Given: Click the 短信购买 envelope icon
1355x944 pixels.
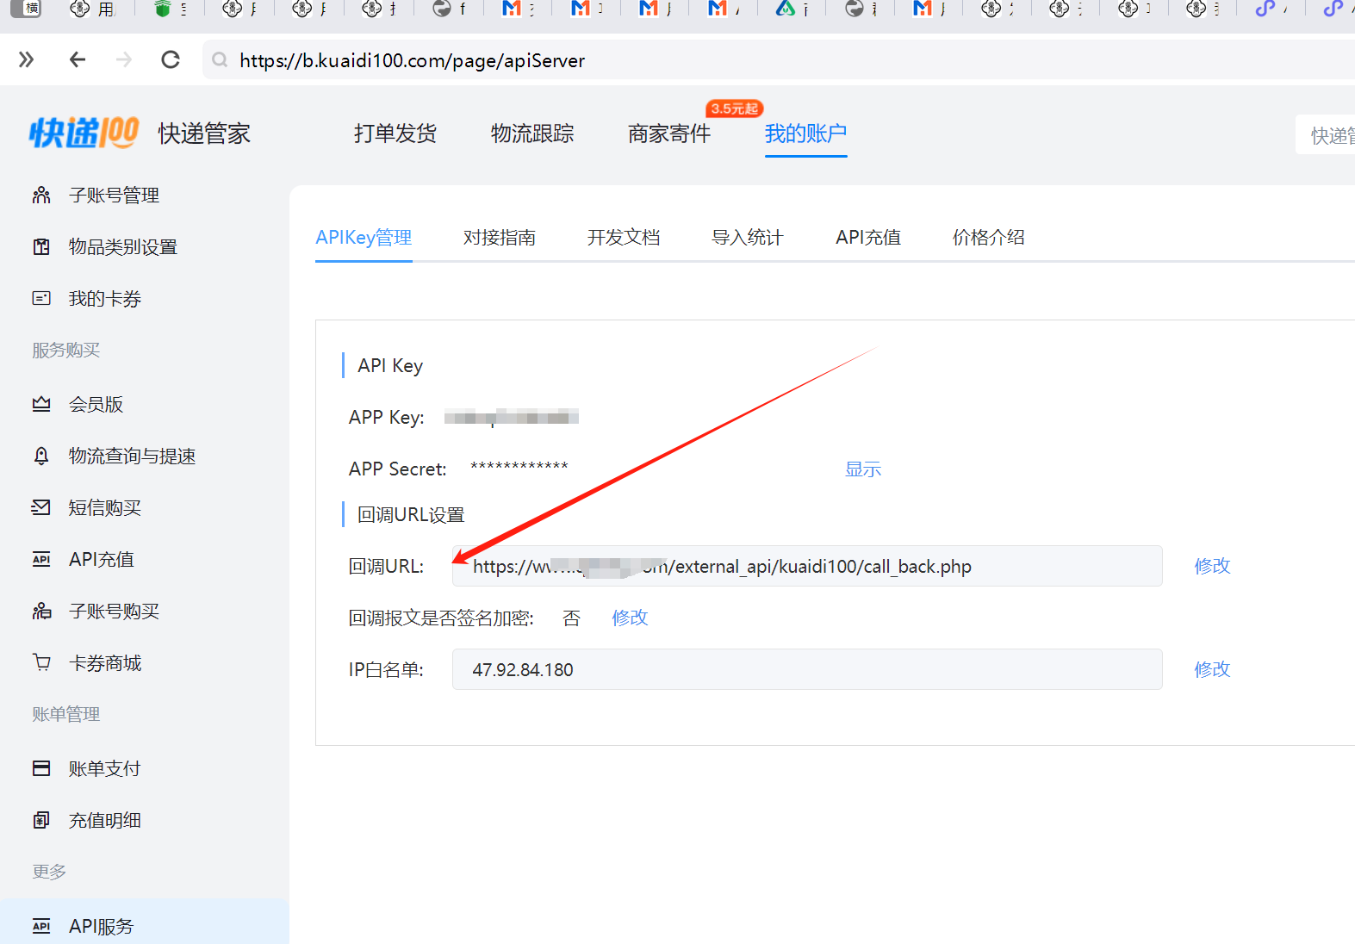Looking at the screenshot, I should click(x=41, y=507).
